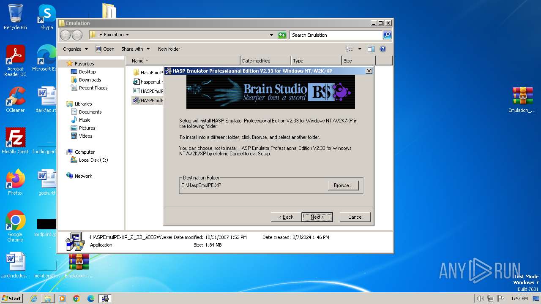Open Emulation_ WinRAR archive at right

(522, 100)
